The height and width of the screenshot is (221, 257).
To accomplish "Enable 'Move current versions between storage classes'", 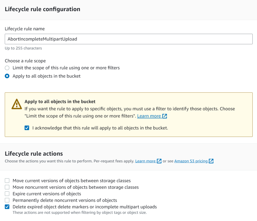I will pyautogui.click(x=7, y=181).
